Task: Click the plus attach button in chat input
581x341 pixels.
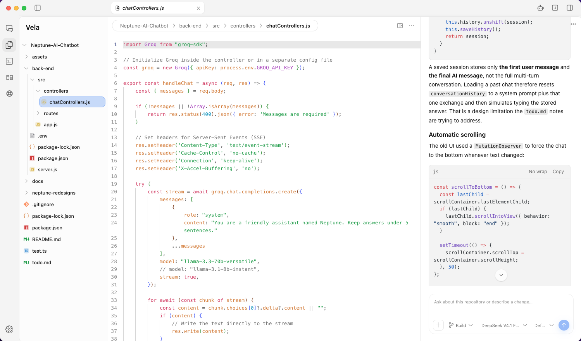Action: (438, 325)
